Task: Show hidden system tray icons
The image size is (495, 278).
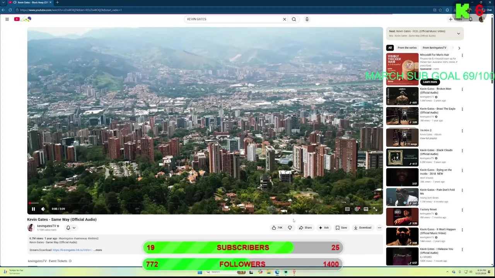Action: 447,272
